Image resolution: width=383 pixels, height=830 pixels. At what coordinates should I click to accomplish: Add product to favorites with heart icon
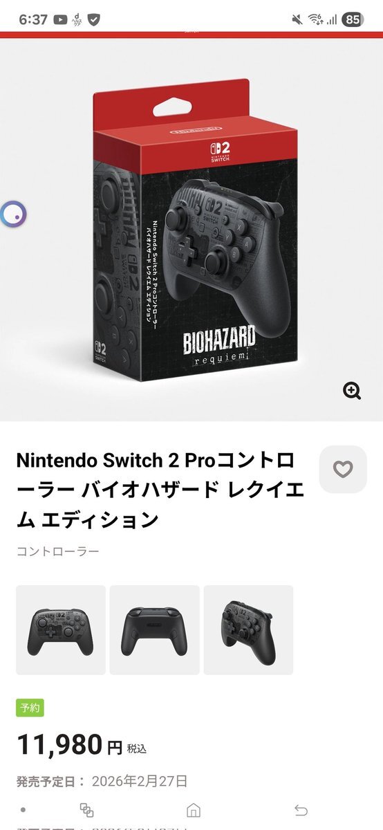click(x=343, y=469)
